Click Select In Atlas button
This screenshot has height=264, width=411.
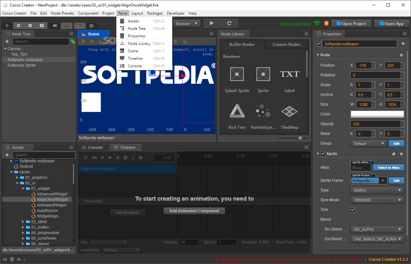[x=389, y=167]
